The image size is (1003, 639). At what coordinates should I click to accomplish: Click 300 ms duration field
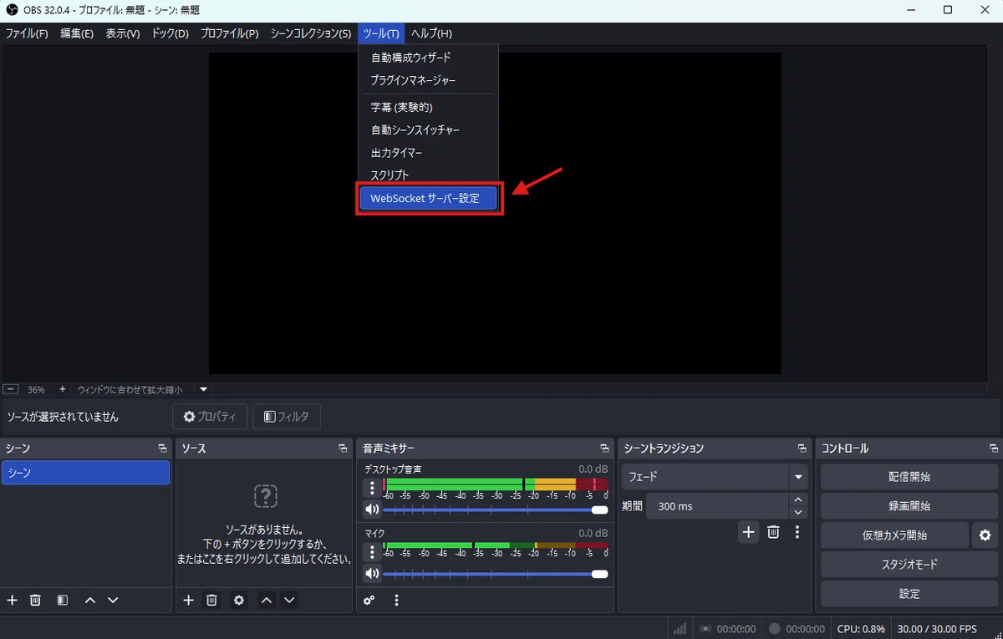pos(717,506)
